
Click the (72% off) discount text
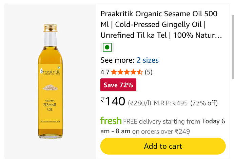click(x=204, y=103)
